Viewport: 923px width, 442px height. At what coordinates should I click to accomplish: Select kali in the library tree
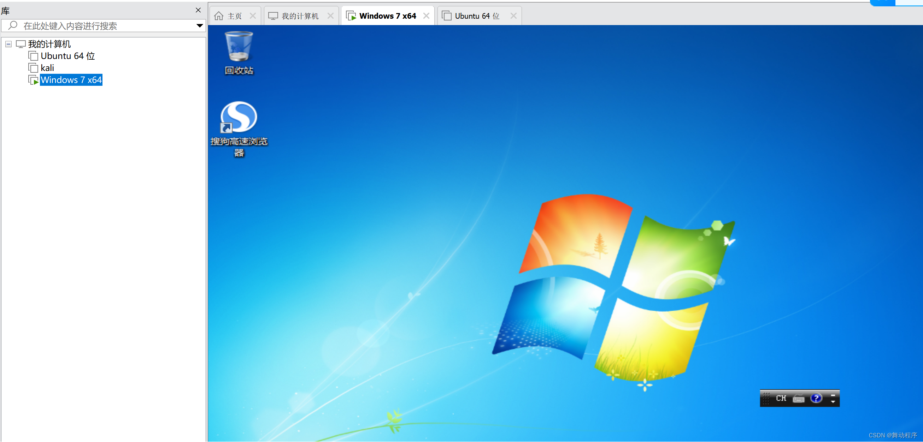(47, 68)
